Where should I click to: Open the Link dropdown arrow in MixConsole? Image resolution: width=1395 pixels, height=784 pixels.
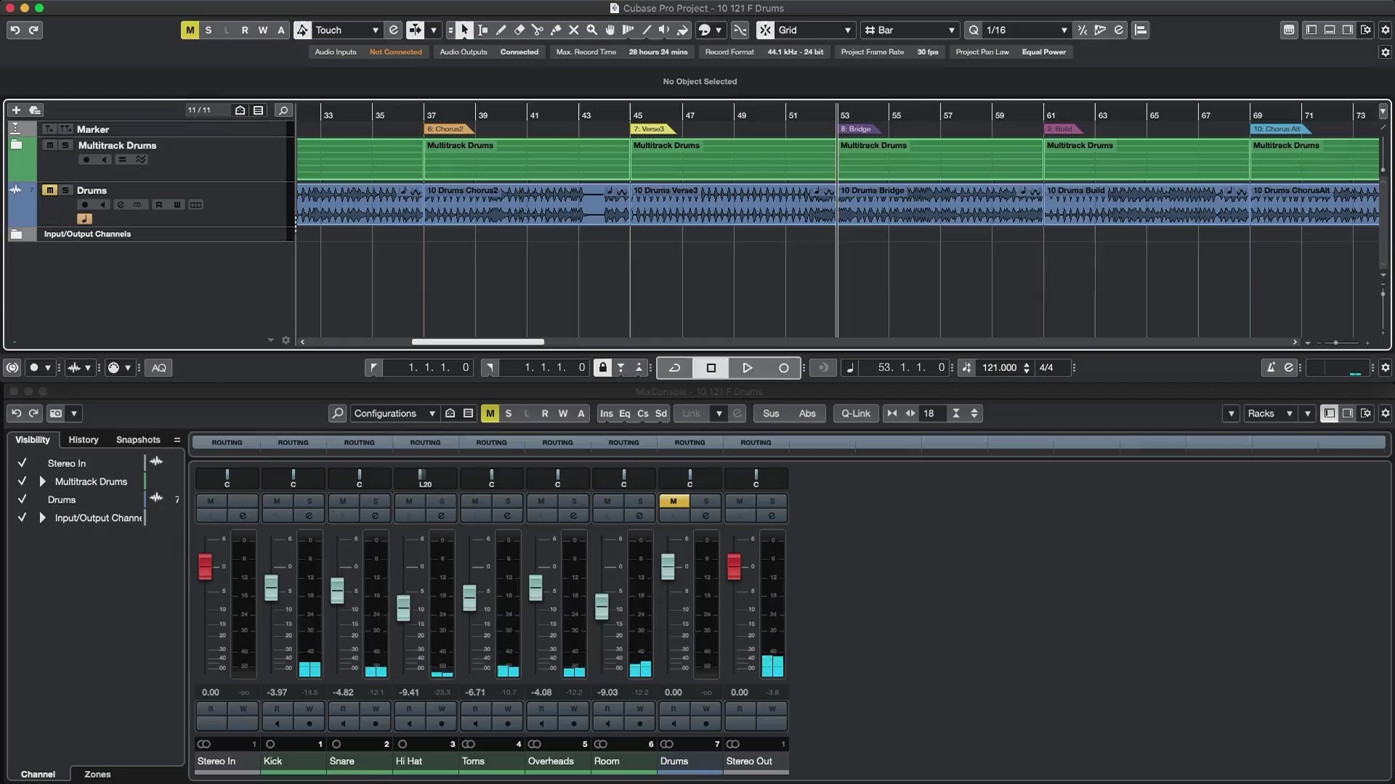click(x=719, y=413)
